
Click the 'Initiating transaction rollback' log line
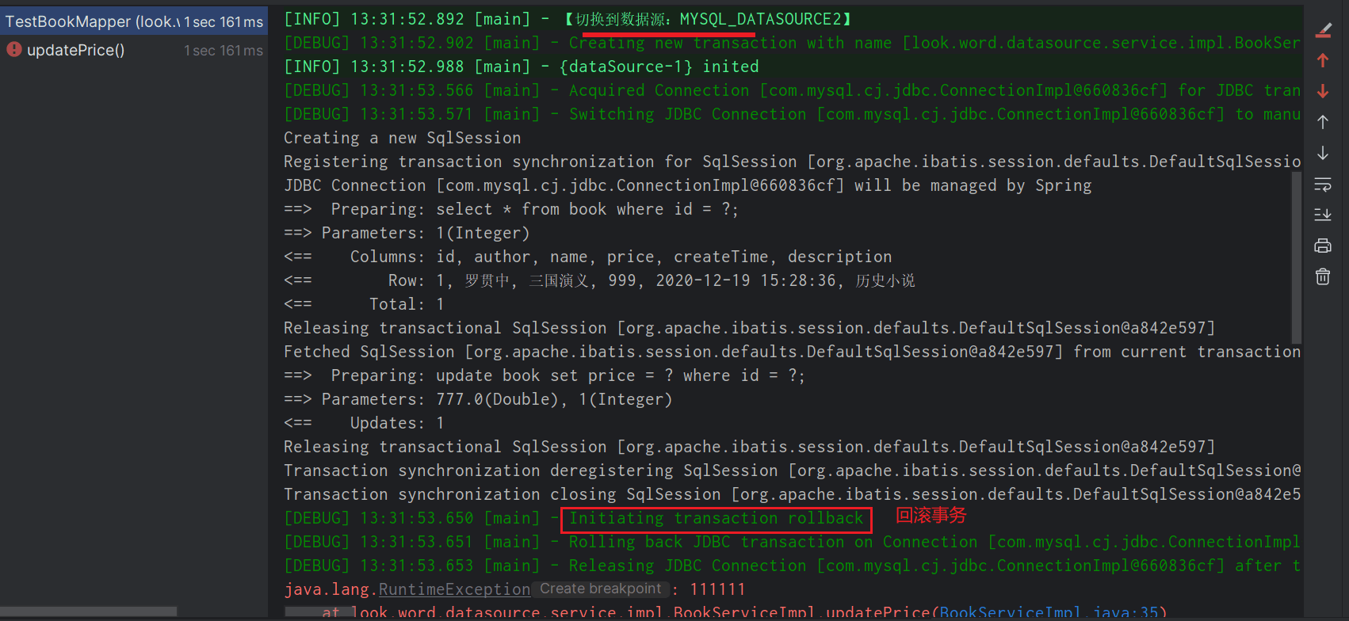tap(716, 519)
